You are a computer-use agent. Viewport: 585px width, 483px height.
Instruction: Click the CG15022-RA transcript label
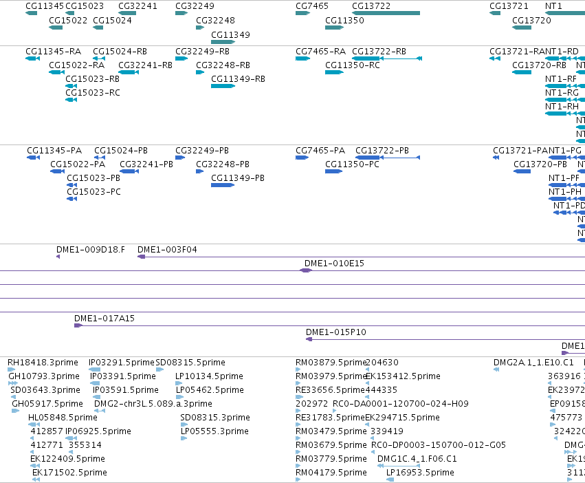point(77,65)
